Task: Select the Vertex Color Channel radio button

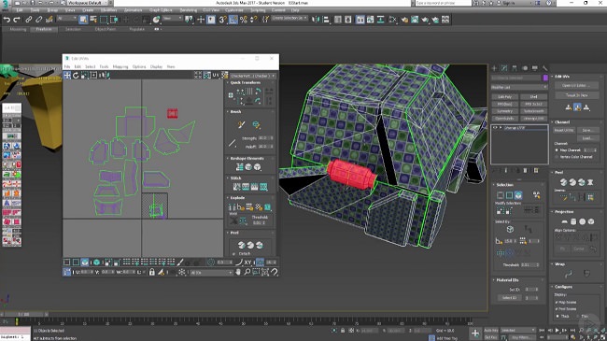Action: click(x=557, y=157)
